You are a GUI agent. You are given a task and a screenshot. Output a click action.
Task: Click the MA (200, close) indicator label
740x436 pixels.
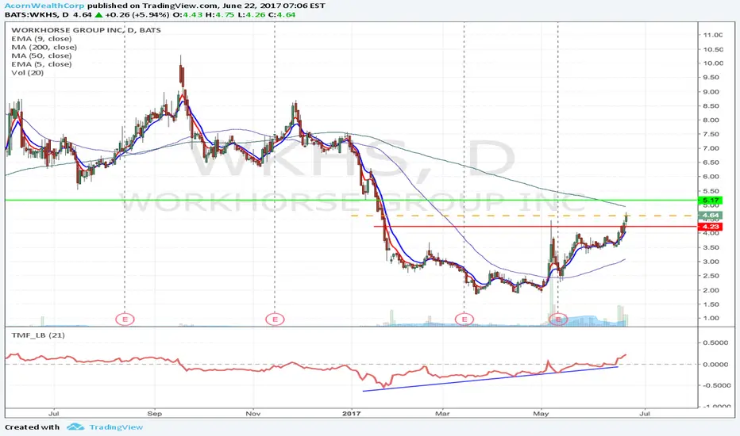pos(44,47)
